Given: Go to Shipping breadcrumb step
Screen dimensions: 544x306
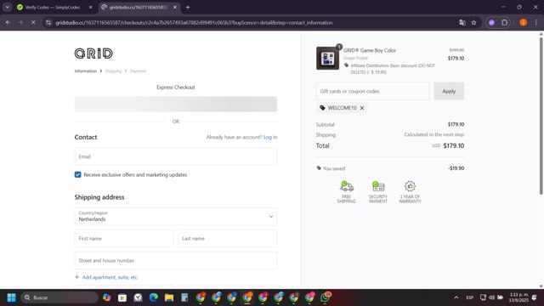Looking at the screenshot, I should 113,71.
